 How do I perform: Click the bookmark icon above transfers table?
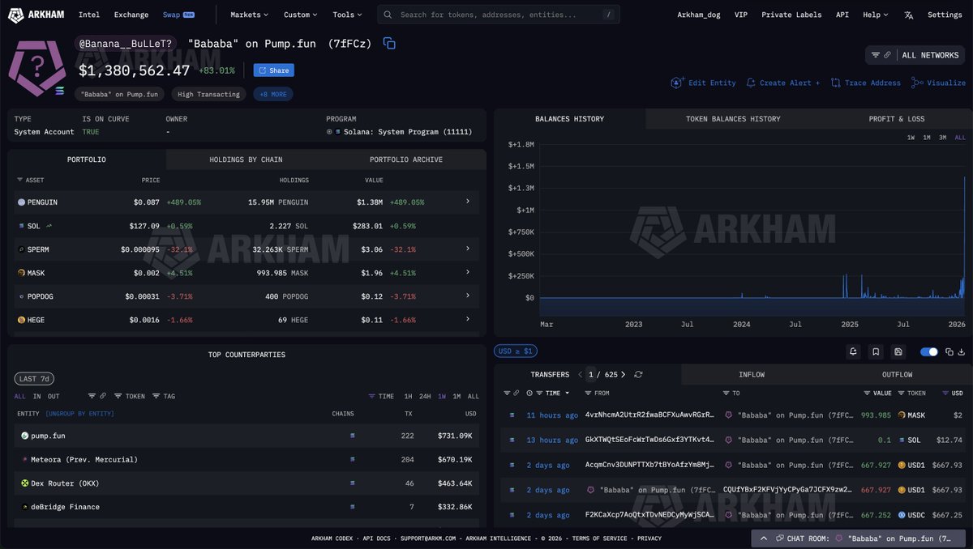click(876, 351)
